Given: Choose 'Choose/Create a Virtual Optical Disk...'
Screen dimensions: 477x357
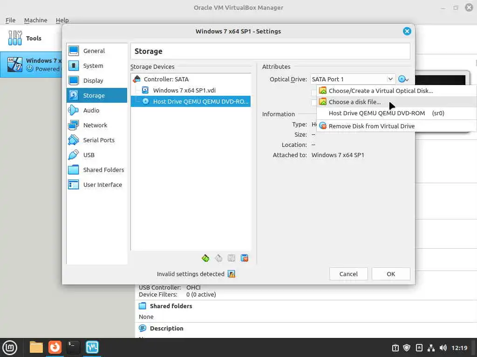Looking at the screenshot, I should click(x=396, y=91).
